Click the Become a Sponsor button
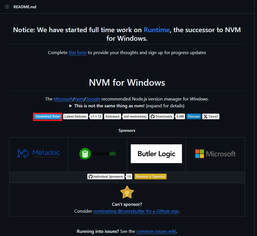 (150, 177)
